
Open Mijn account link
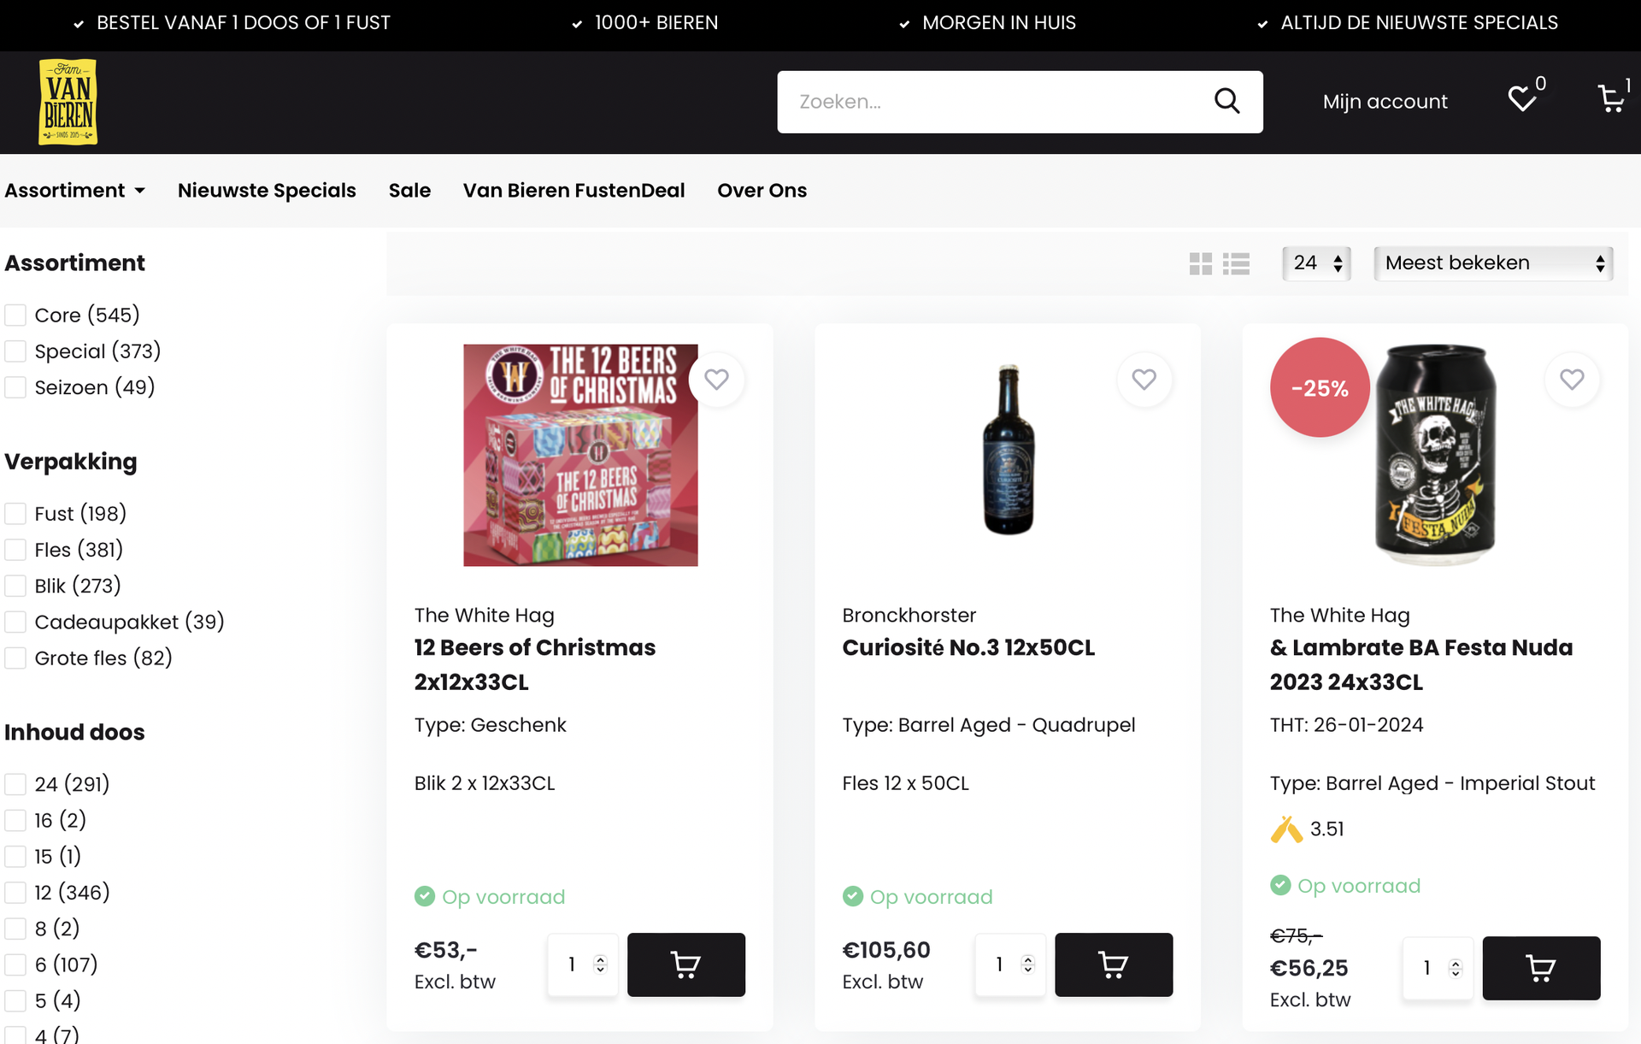pyautogui.click(x=1385, y=102)
